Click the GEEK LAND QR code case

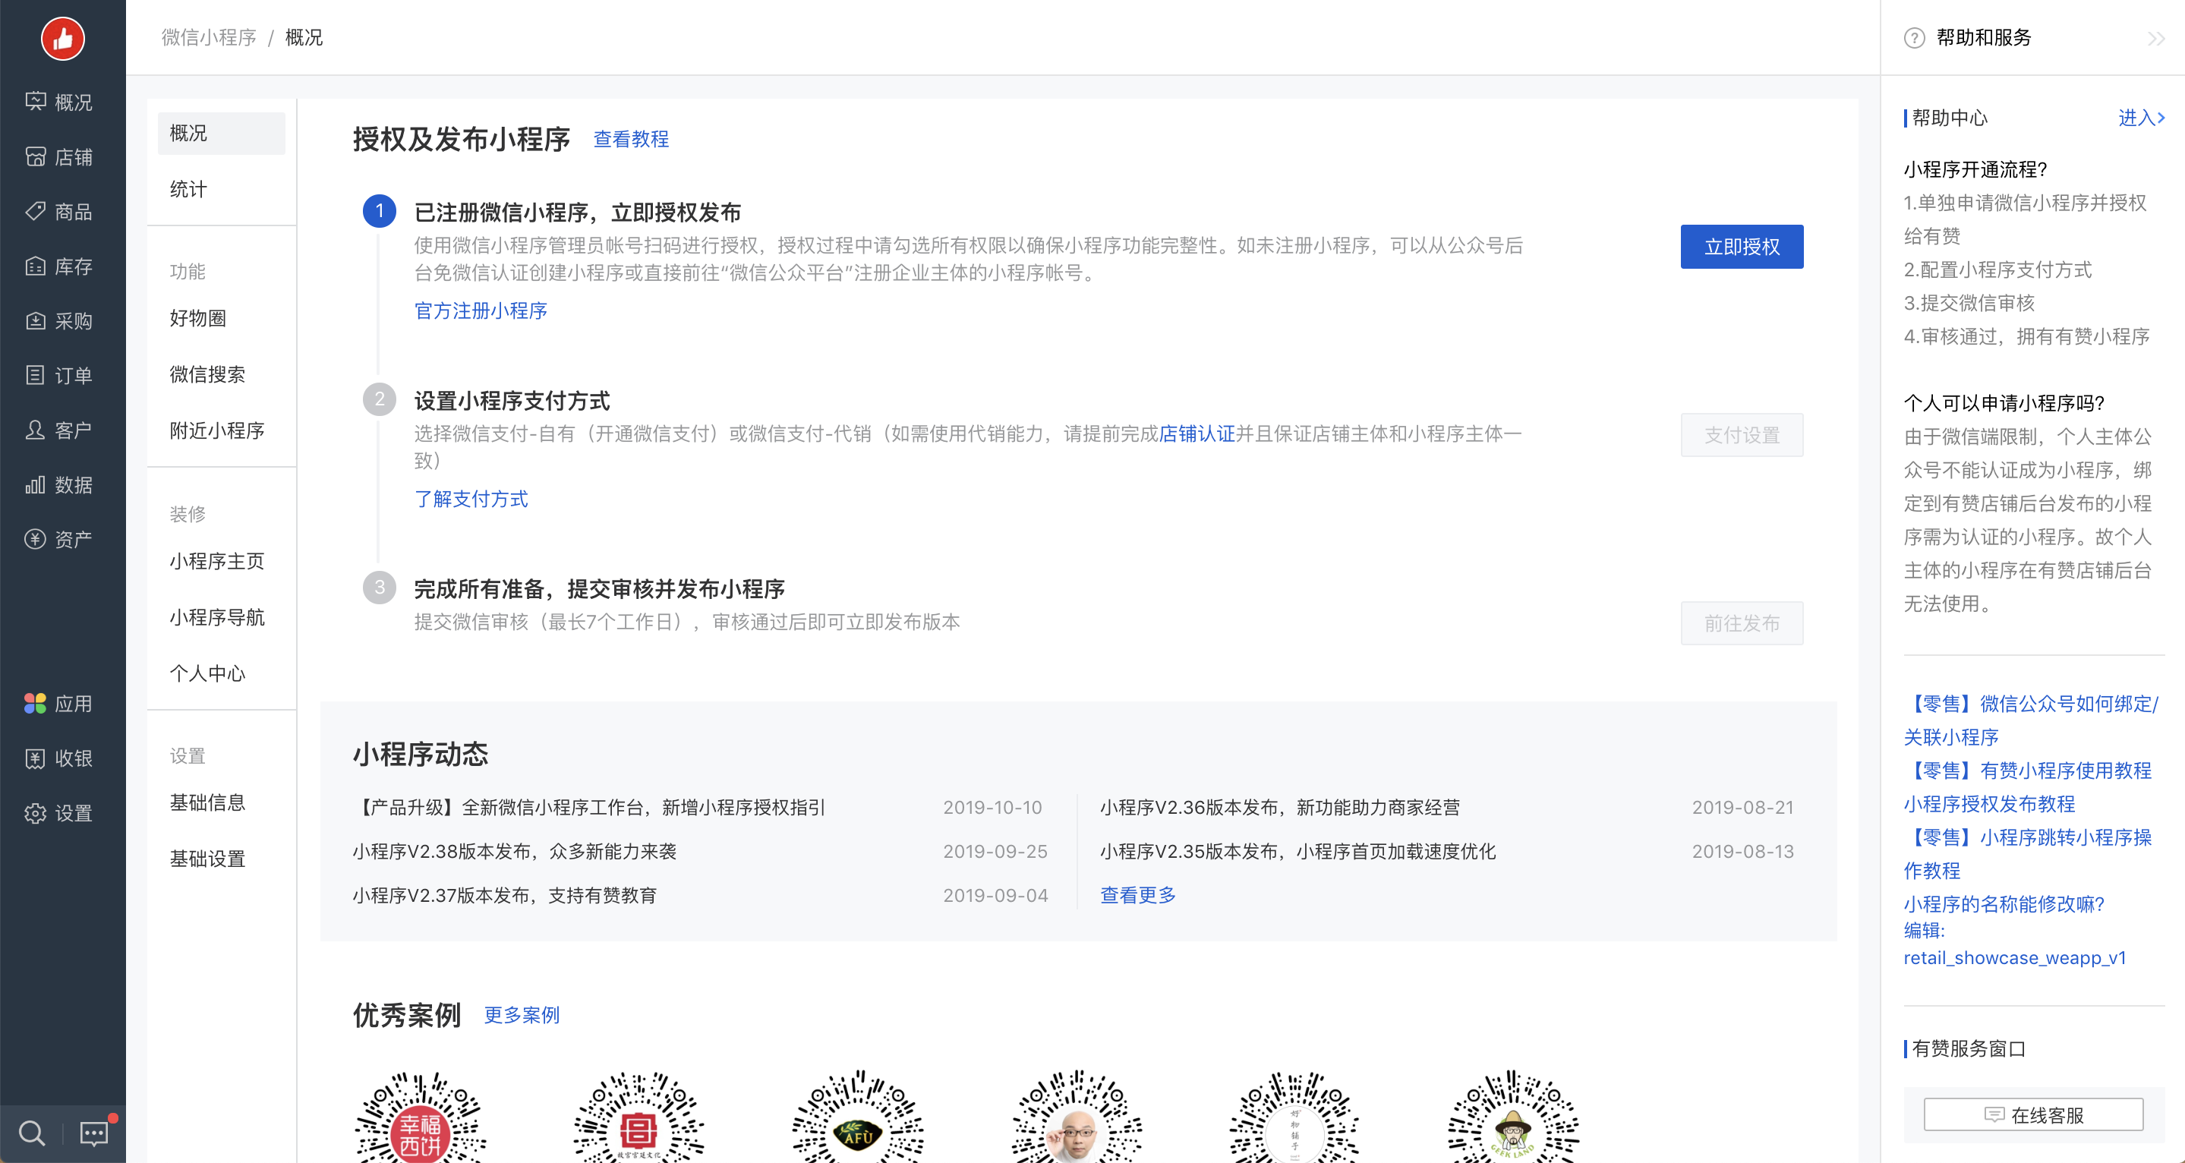pyautogui.click(x=1513, y=1118)
